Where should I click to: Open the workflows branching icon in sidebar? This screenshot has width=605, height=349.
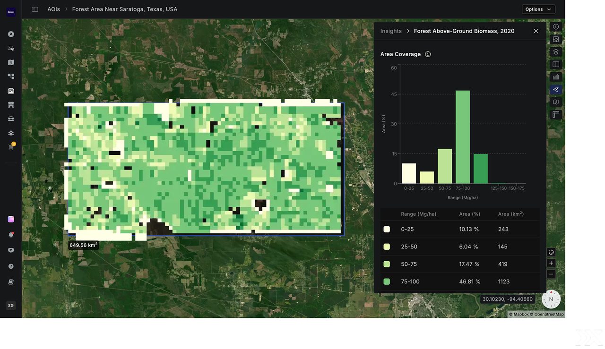point(11,77)
